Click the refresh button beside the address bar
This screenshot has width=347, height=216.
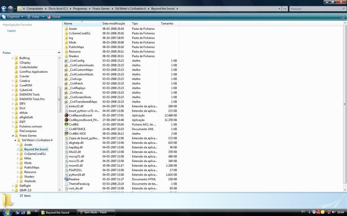click(285, 9)
